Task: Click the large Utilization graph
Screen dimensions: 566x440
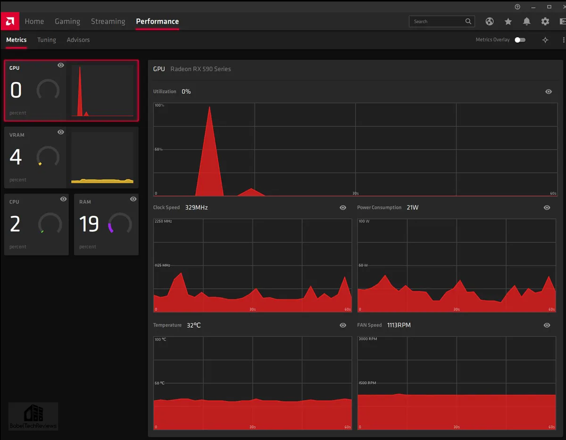Action: pyautogui.click(x=356, y=149)
